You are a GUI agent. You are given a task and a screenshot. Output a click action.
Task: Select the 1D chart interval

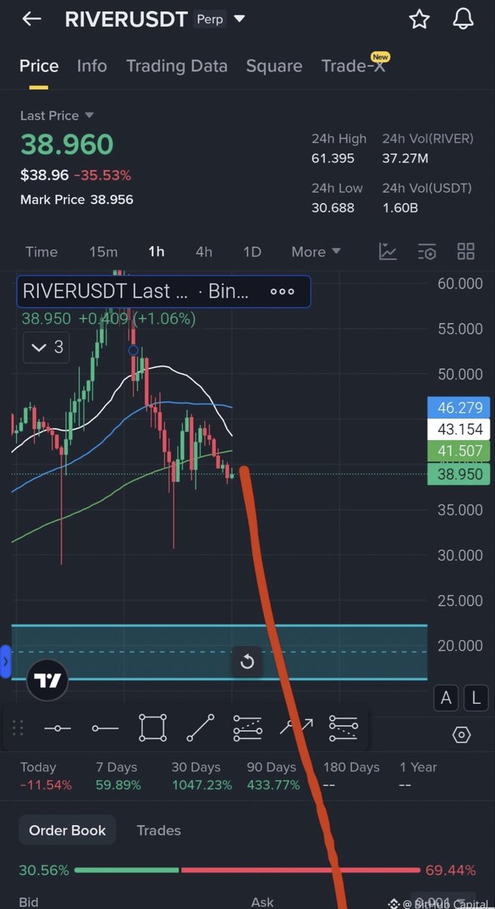(x=252, y=251)
